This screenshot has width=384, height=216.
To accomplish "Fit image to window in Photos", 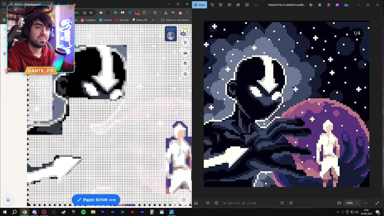I will (339, 203).
